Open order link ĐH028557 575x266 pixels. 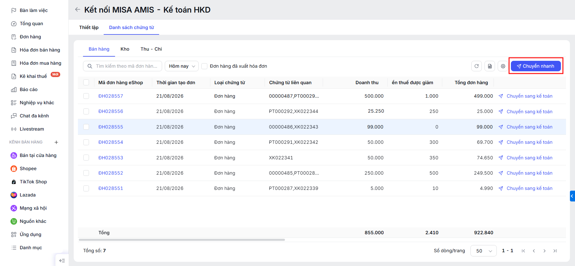111,96
